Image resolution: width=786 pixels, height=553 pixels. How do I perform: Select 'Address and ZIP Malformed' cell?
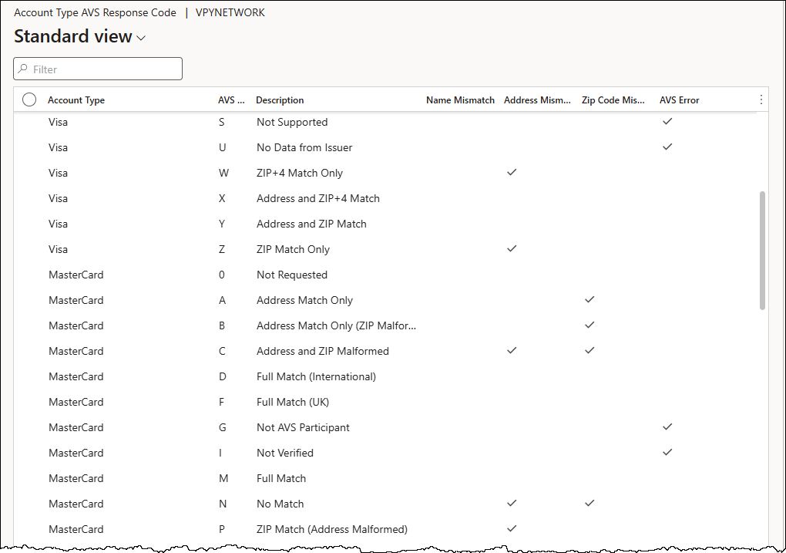click(323, 351)
